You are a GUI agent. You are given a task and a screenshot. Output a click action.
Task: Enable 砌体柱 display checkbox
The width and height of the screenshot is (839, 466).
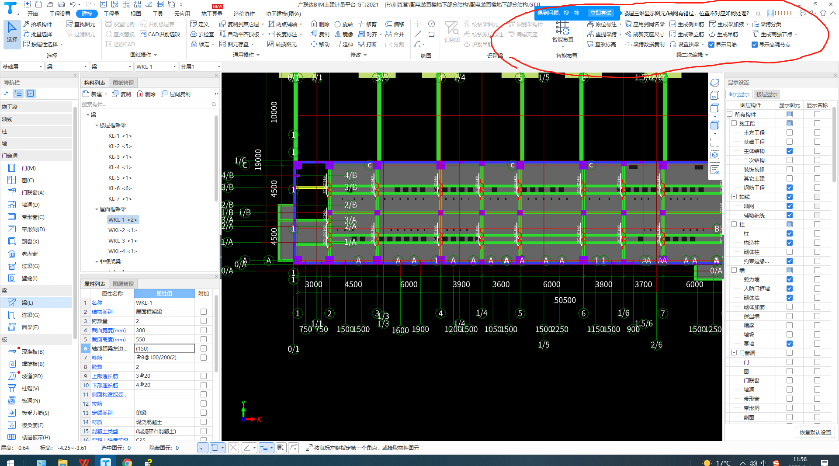[x=790, y=252]
